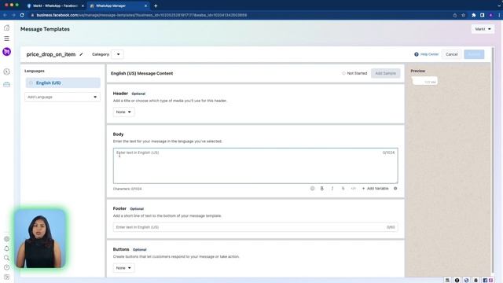Select the English (US) language entry
This screenshot has width=503, height=283.
pyautogui.click(x=63, y=83)
